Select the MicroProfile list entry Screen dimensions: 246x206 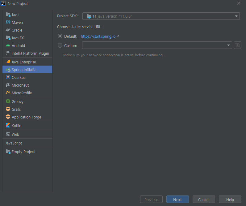pos(27,93)
